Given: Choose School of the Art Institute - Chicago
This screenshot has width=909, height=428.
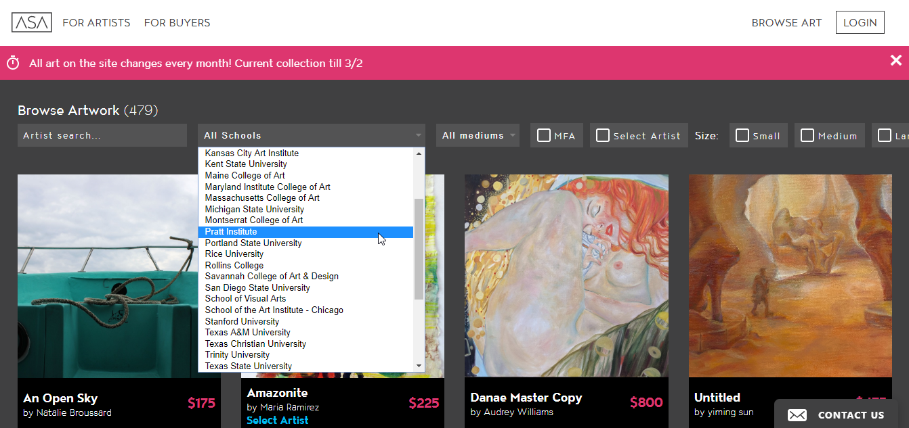Looking at the screenshot, I should coord(305,310).
